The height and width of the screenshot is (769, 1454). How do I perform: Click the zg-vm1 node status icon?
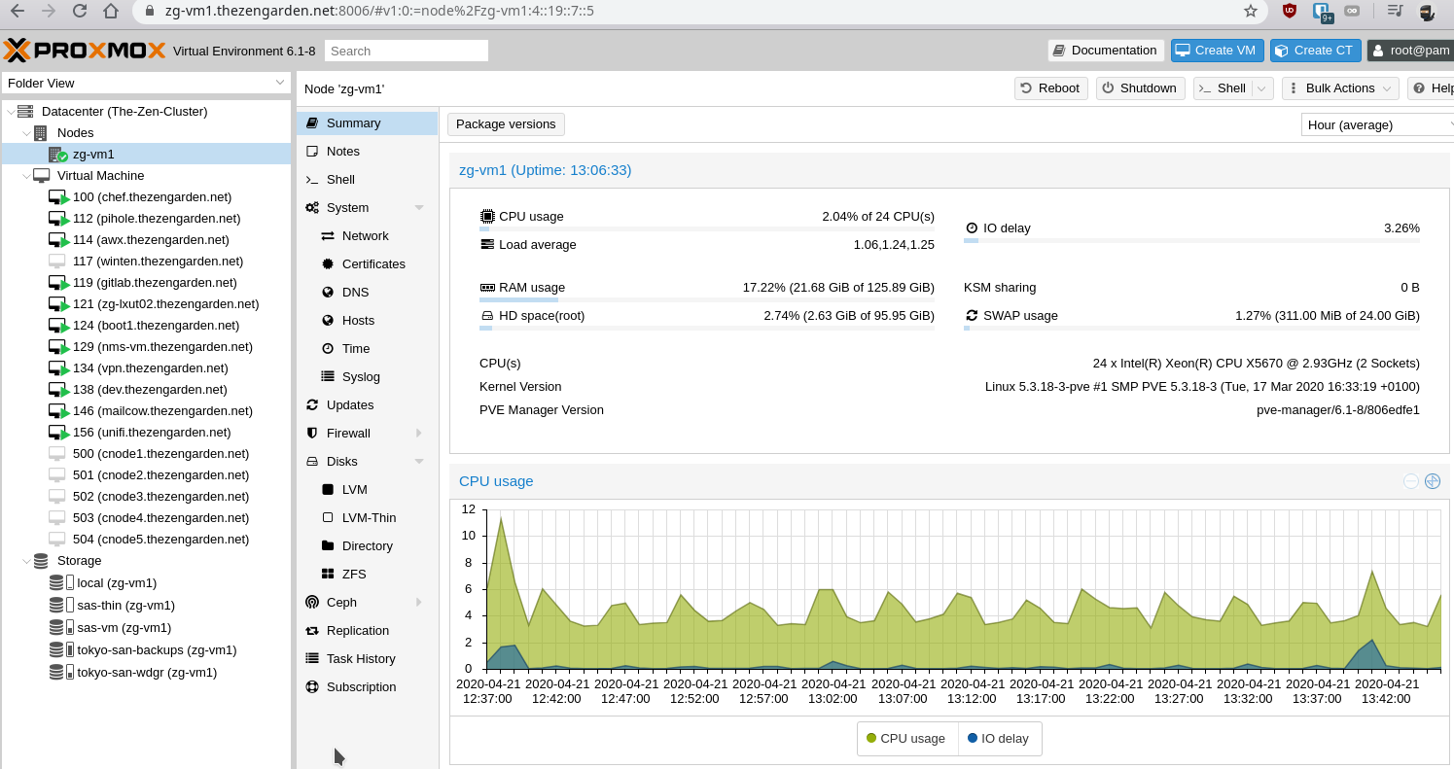[57, 154]
